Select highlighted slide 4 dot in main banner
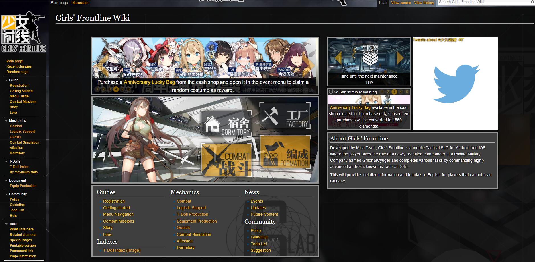This screenshot has width=535, height=262. tap(116, 89)
